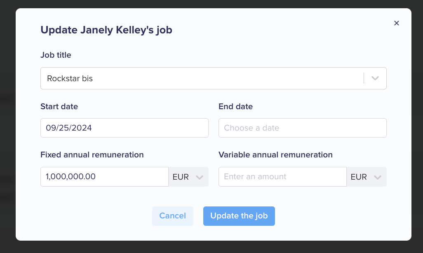Screen dimensions: 423x253
Task: Open the fixed remuneration EUR currency dropdown
Action: (x=188, y=177)
